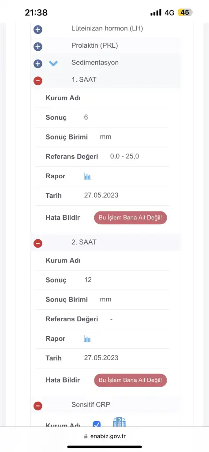Viewport: 209px width, 452px height.
Task: Tap the Sensitif CRP row label
Action: tap(91, 405)
